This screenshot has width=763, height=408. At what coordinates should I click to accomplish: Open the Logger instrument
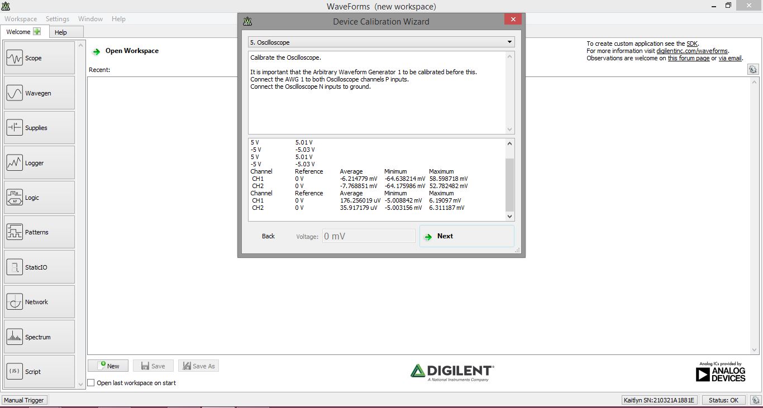[x=39, y=163]
